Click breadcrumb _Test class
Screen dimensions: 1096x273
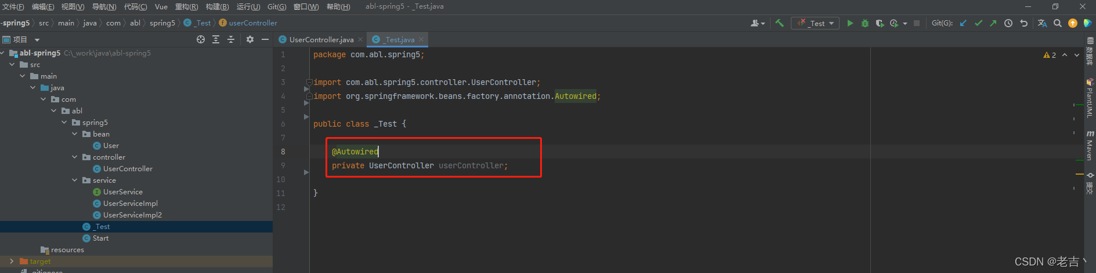[x=198, y=23]
